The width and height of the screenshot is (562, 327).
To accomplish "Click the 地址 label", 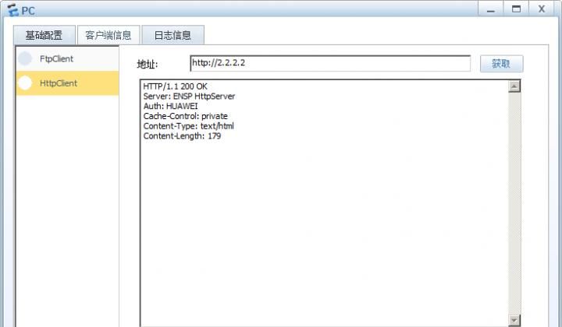I will coord(148,65).
